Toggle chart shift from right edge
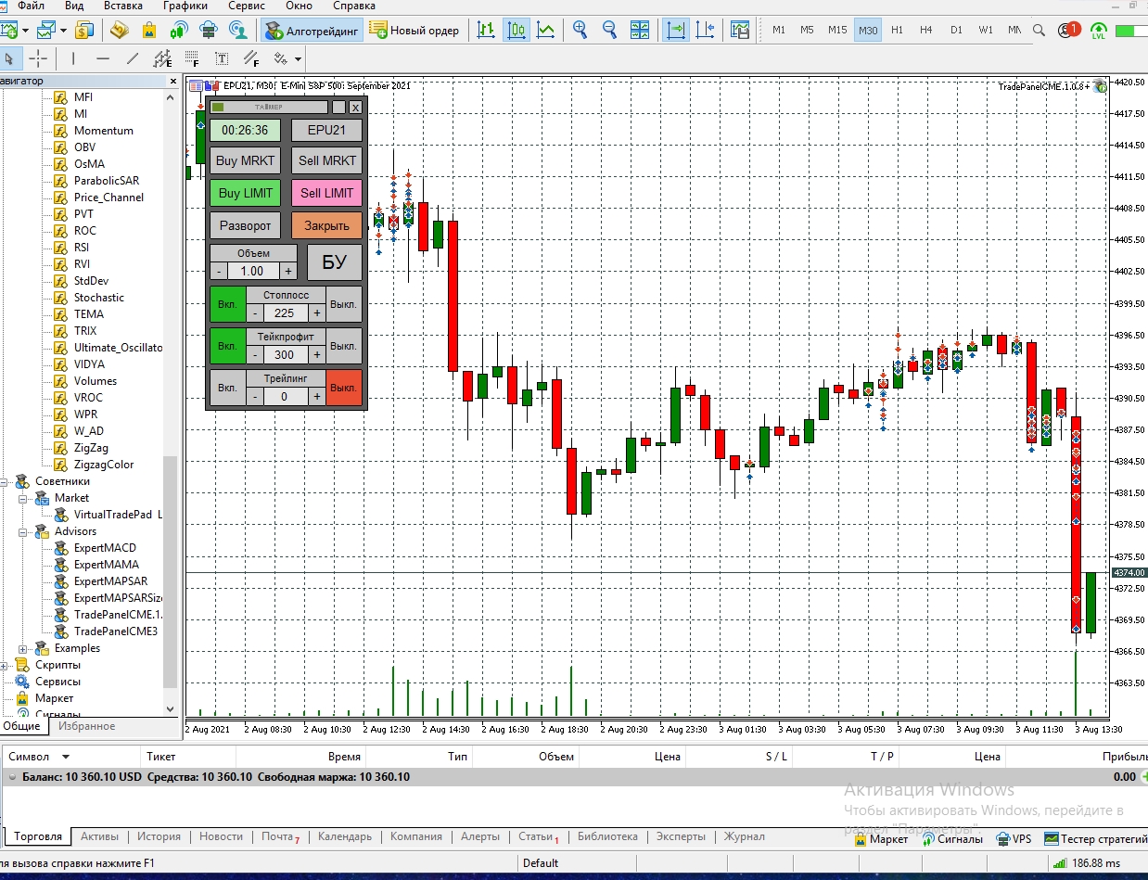Image resolution: width=1148 pixels, height=880 pixels. coord(705,30)
